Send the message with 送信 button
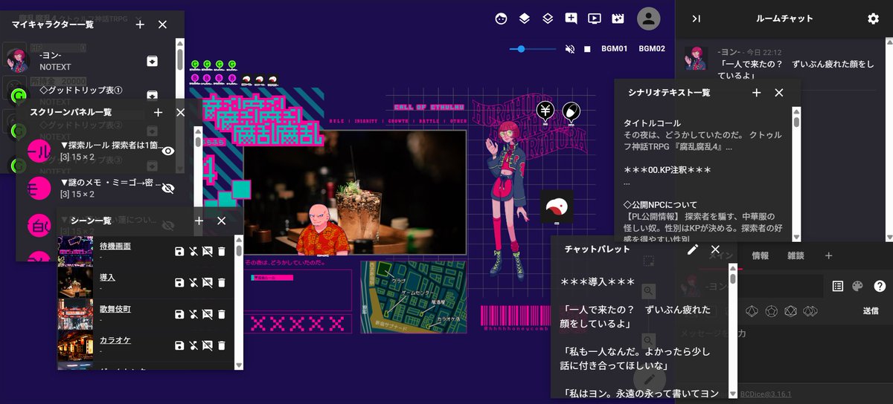893x404 pixels. pos(871,310)
